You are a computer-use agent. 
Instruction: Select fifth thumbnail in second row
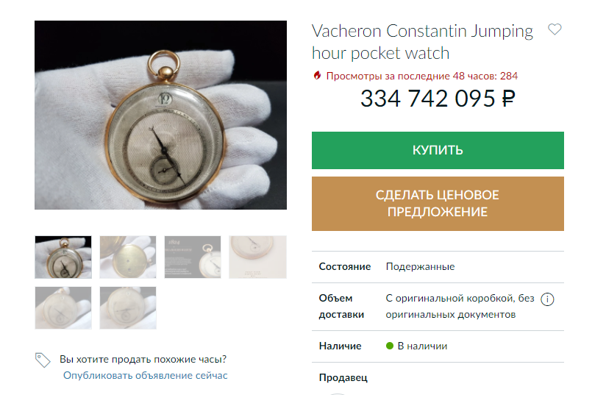[63, 307]
